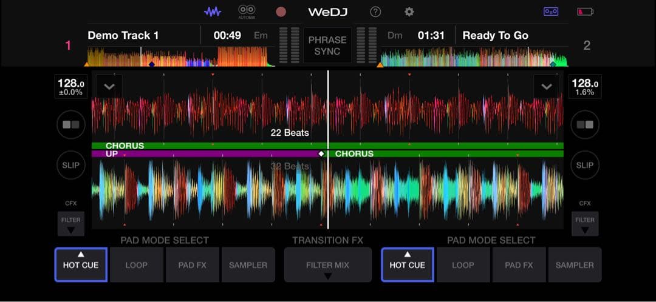Screen dimensions: 656x302
Task: Toggle SLIP mode on right deck
Action: (x=585, y=165)
